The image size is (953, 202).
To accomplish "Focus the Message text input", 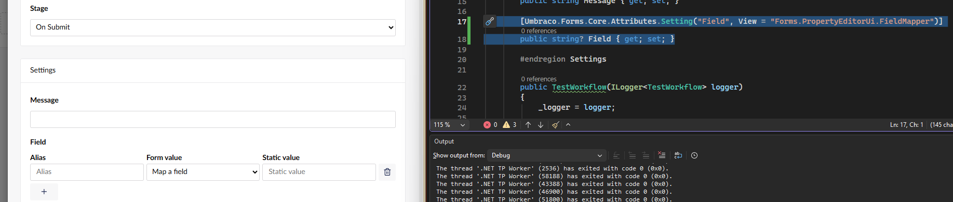I will tap(213, 120).
